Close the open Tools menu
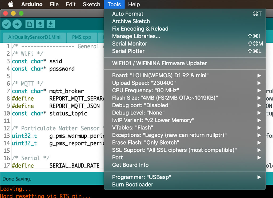Screen dimensions: 273x198 (x=114, y=4)
